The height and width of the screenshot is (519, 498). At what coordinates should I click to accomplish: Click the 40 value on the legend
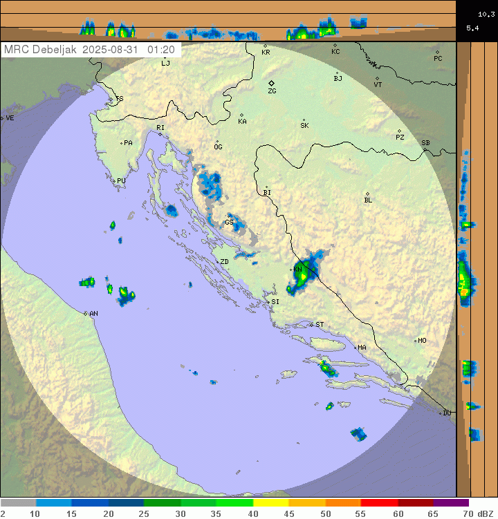[253, 513]
